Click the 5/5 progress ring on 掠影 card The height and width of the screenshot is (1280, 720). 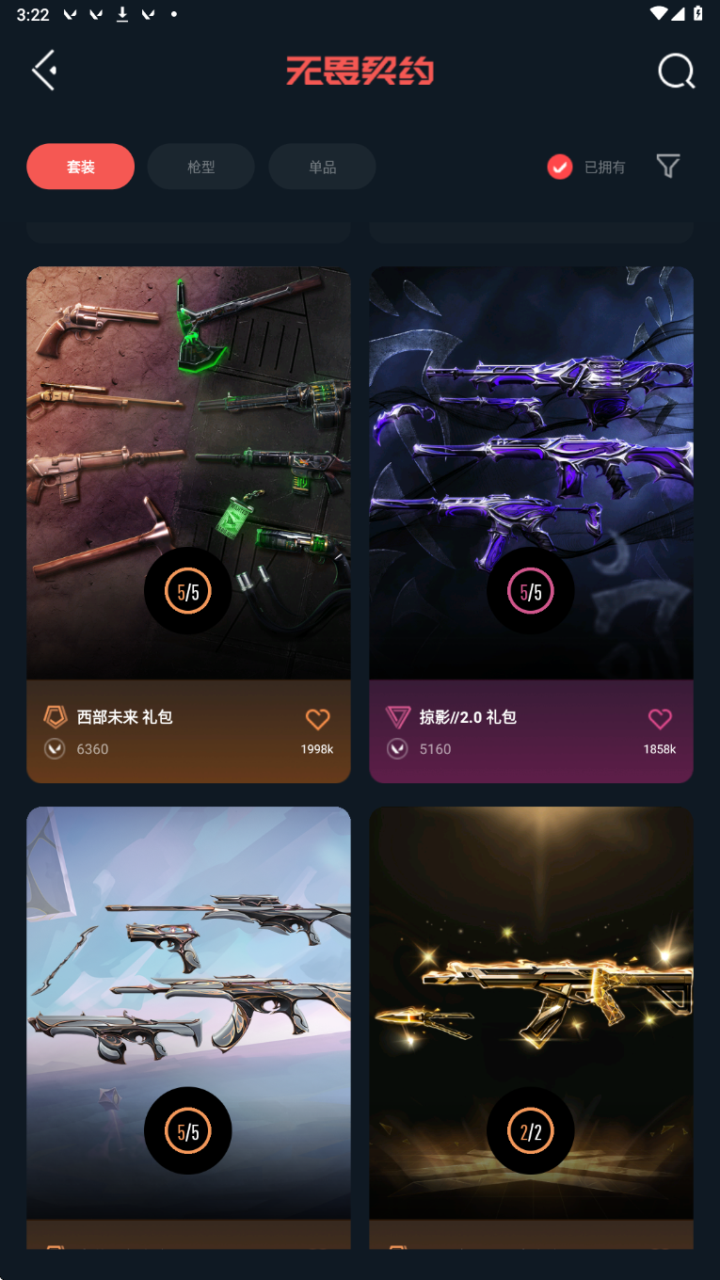pos(531,591)
